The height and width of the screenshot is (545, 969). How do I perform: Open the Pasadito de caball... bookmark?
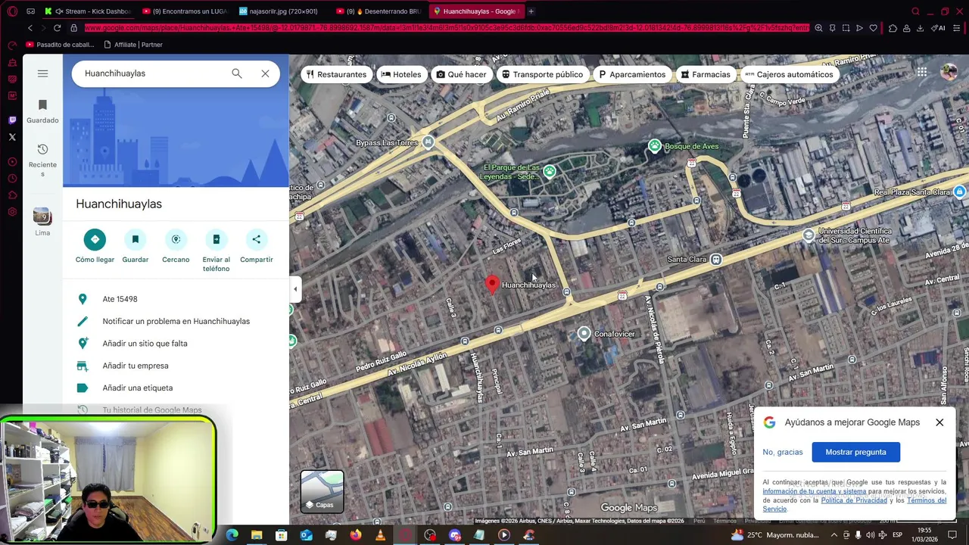pyautogui.click(x=59, y=45)
